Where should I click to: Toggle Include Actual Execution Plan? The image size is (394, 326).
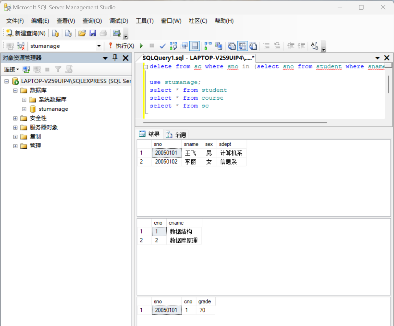pos(208,46)
